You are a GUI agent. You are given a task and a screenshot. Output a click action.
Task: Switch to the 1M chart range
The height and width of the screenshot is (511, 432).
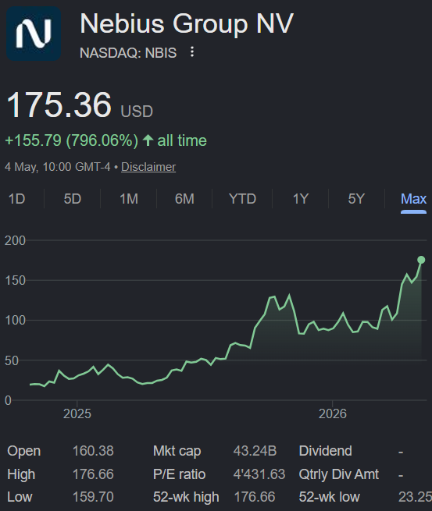(129, 199)
